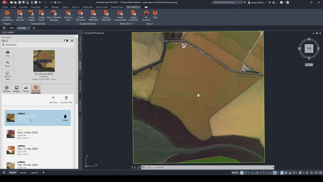Open the Show Collection Manager tool
This screenshot has height=182, width=323.
tap(54, 15)
